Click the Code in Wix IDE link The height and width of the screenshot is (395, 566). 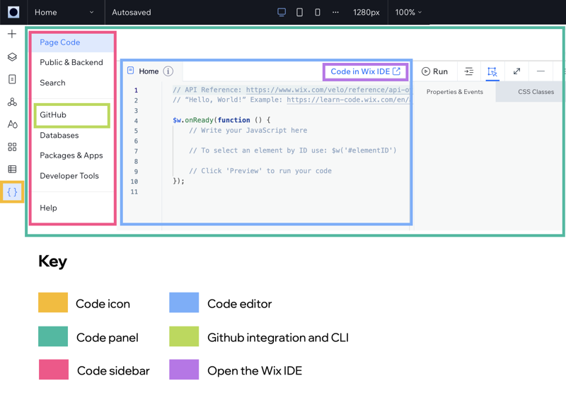365,71
